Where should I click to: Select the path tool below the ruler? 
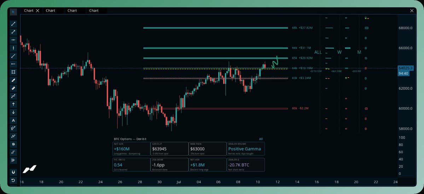(13, 96)
